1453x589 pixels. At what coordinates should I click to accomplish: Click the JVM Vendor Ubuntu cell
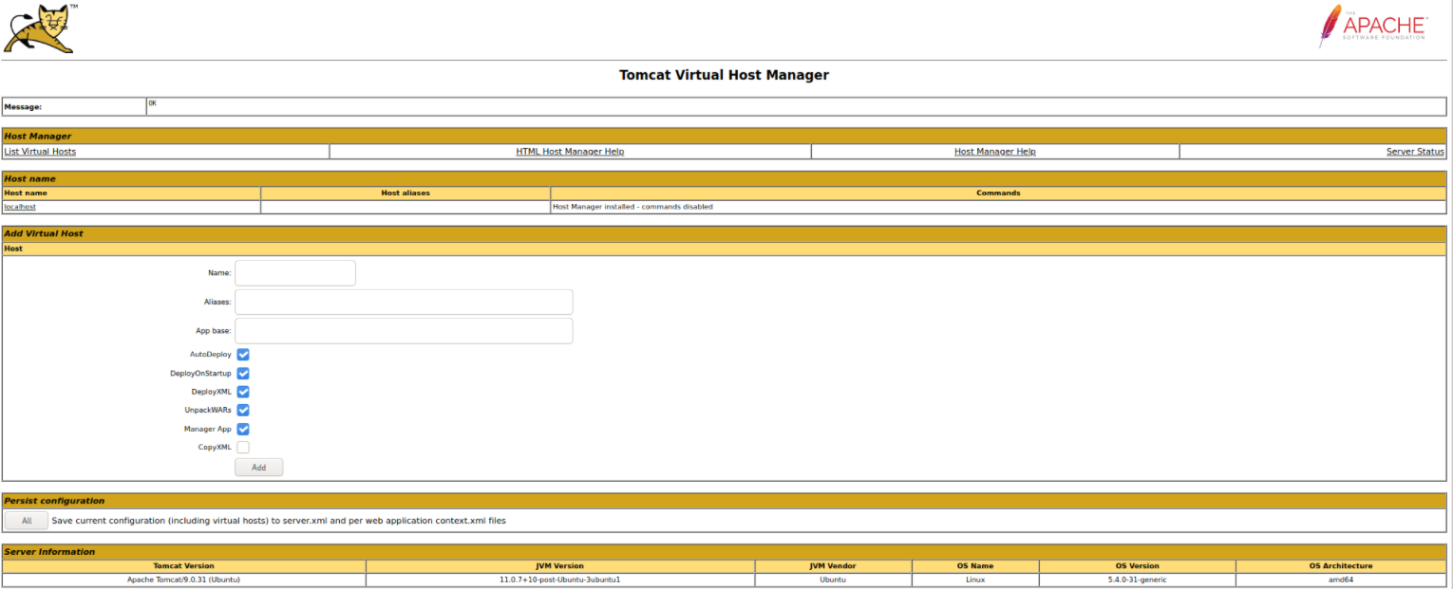click(x=833, y=580)
